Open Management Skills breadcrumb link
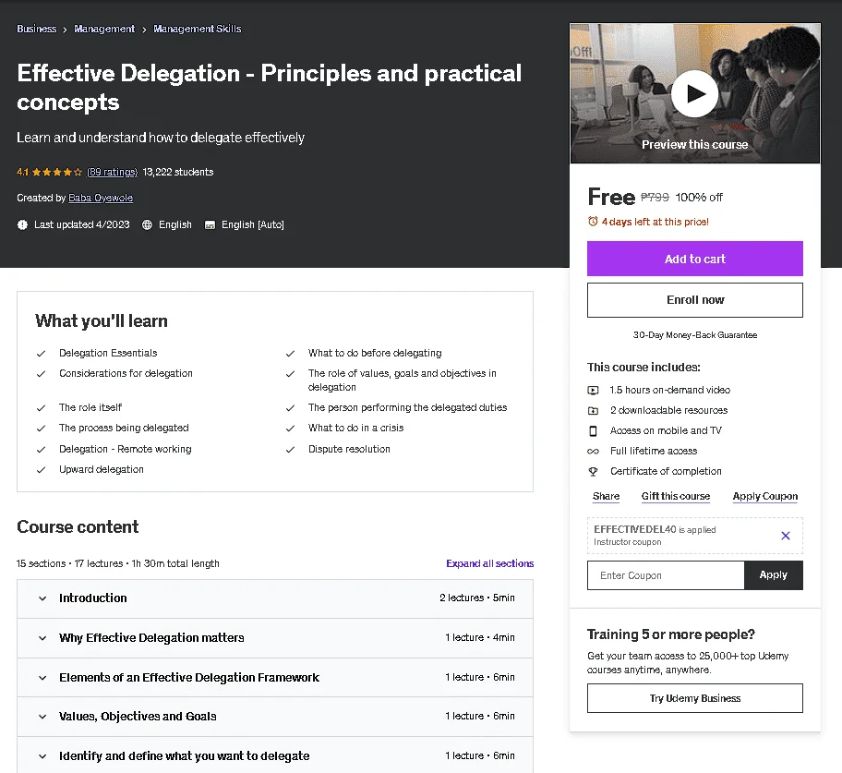The width and height of the screenshot is (842, 773). 197,29
